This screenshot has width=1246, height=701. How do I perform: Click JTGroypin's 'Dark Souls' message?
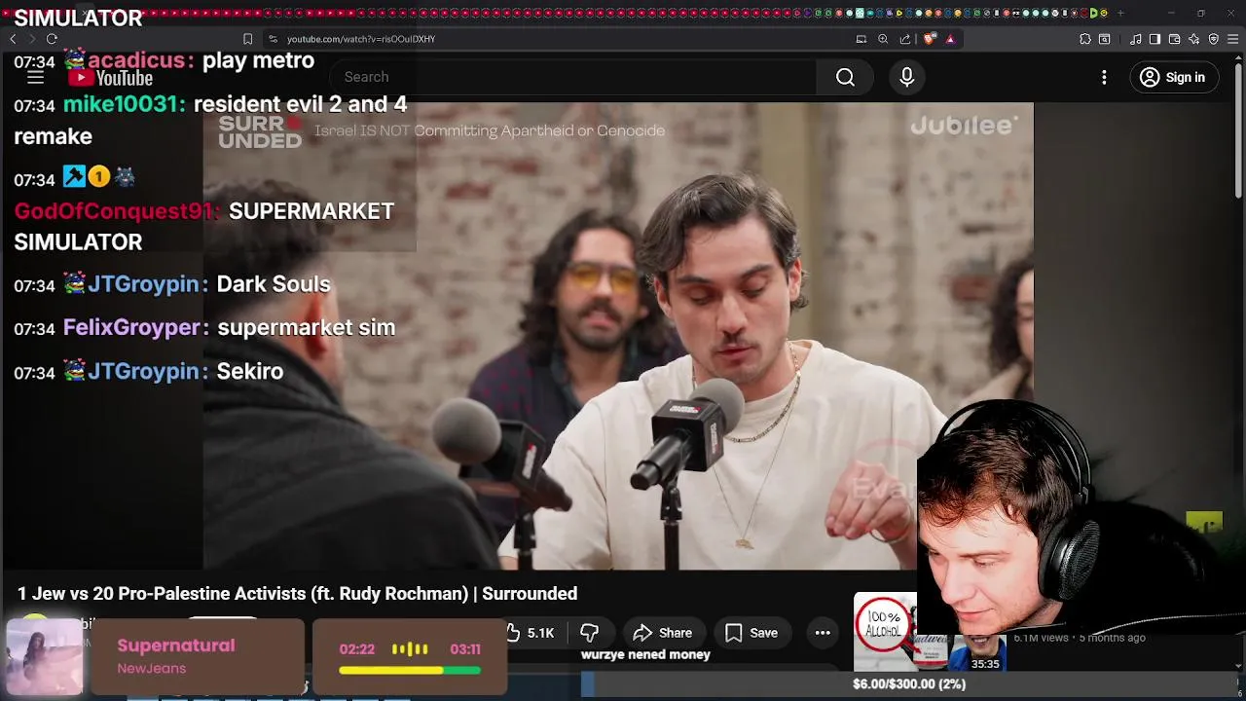[x=274, y=284]
